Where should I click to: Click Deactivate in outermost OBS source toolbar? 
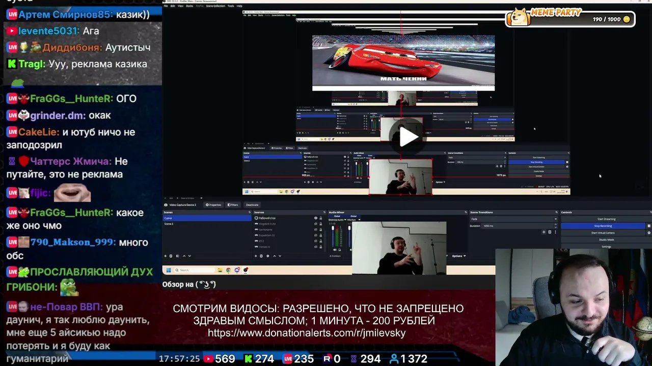coord(252,205)
